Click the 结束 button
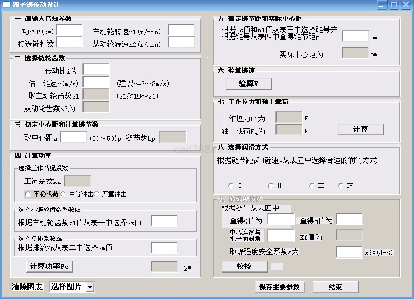The height and width of the screenshot is (299, 414). (x=335, y=287)
